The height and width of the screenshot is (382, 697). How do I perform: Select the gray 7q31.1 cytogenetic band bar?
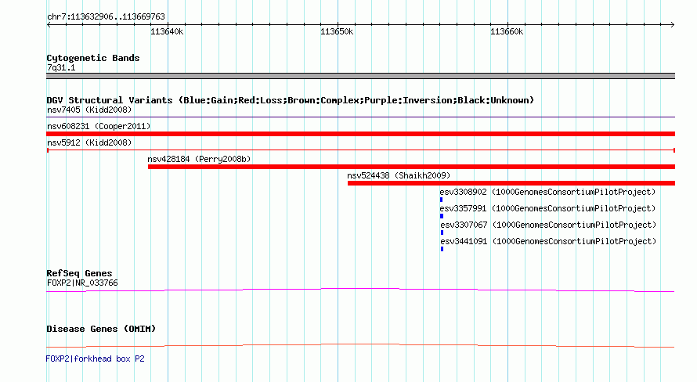pyautogui.click(x=360, y=76)
